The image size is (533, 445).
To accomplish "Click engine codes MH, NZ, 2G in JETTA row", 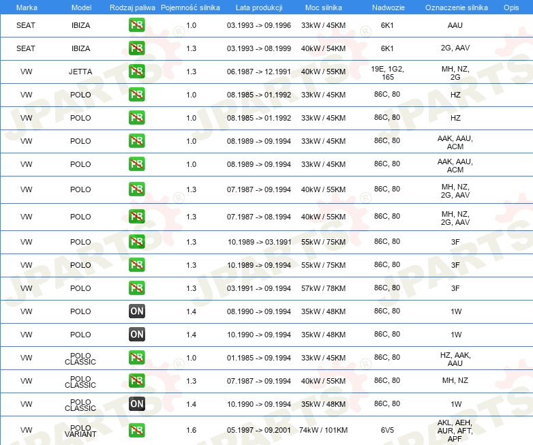I will click(x=455, y=73).
